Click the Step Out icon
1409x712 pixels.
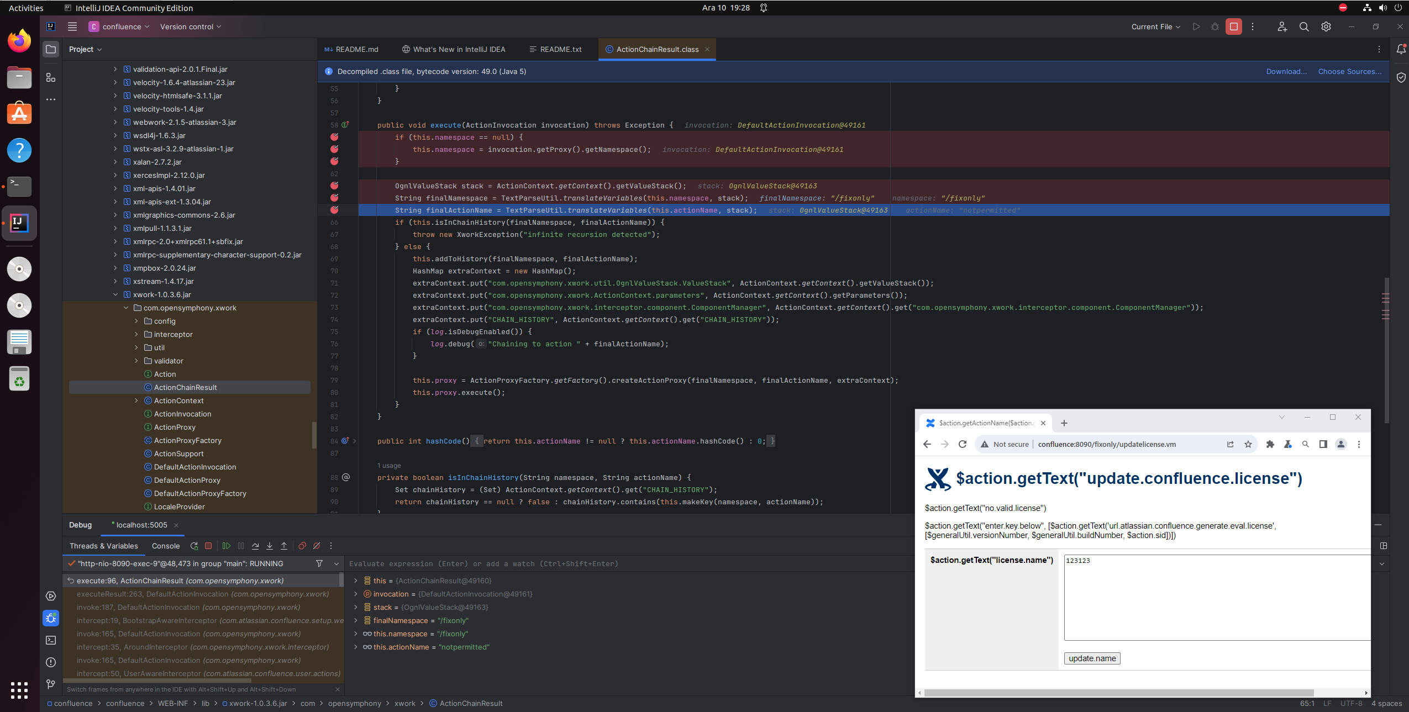click(284, 546)
